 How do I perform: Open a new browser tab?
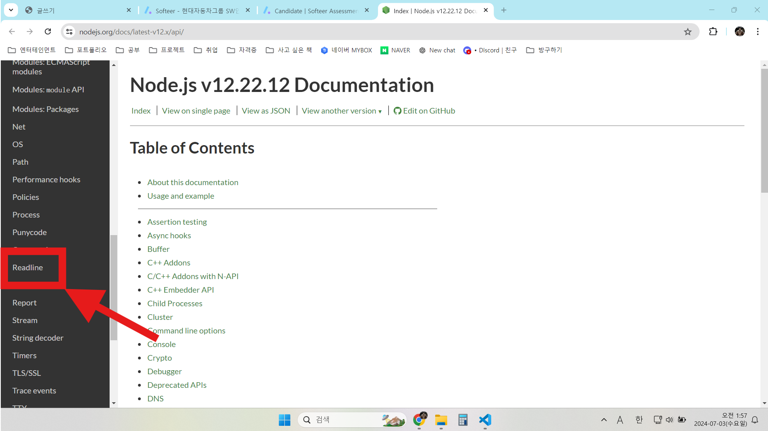504,10
